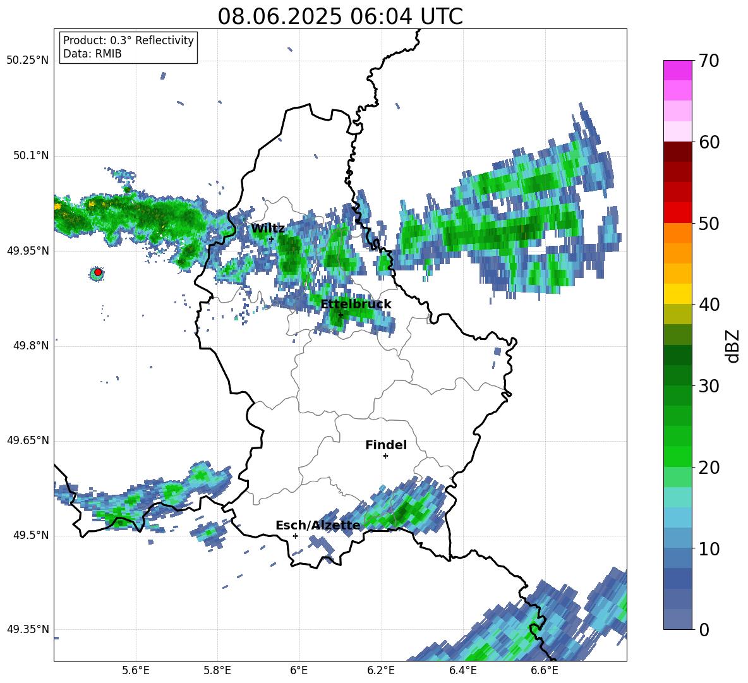Click the dark red colorbar segment below 60
The width and height of the screenshot is (748, 683).
coord(677,152)
